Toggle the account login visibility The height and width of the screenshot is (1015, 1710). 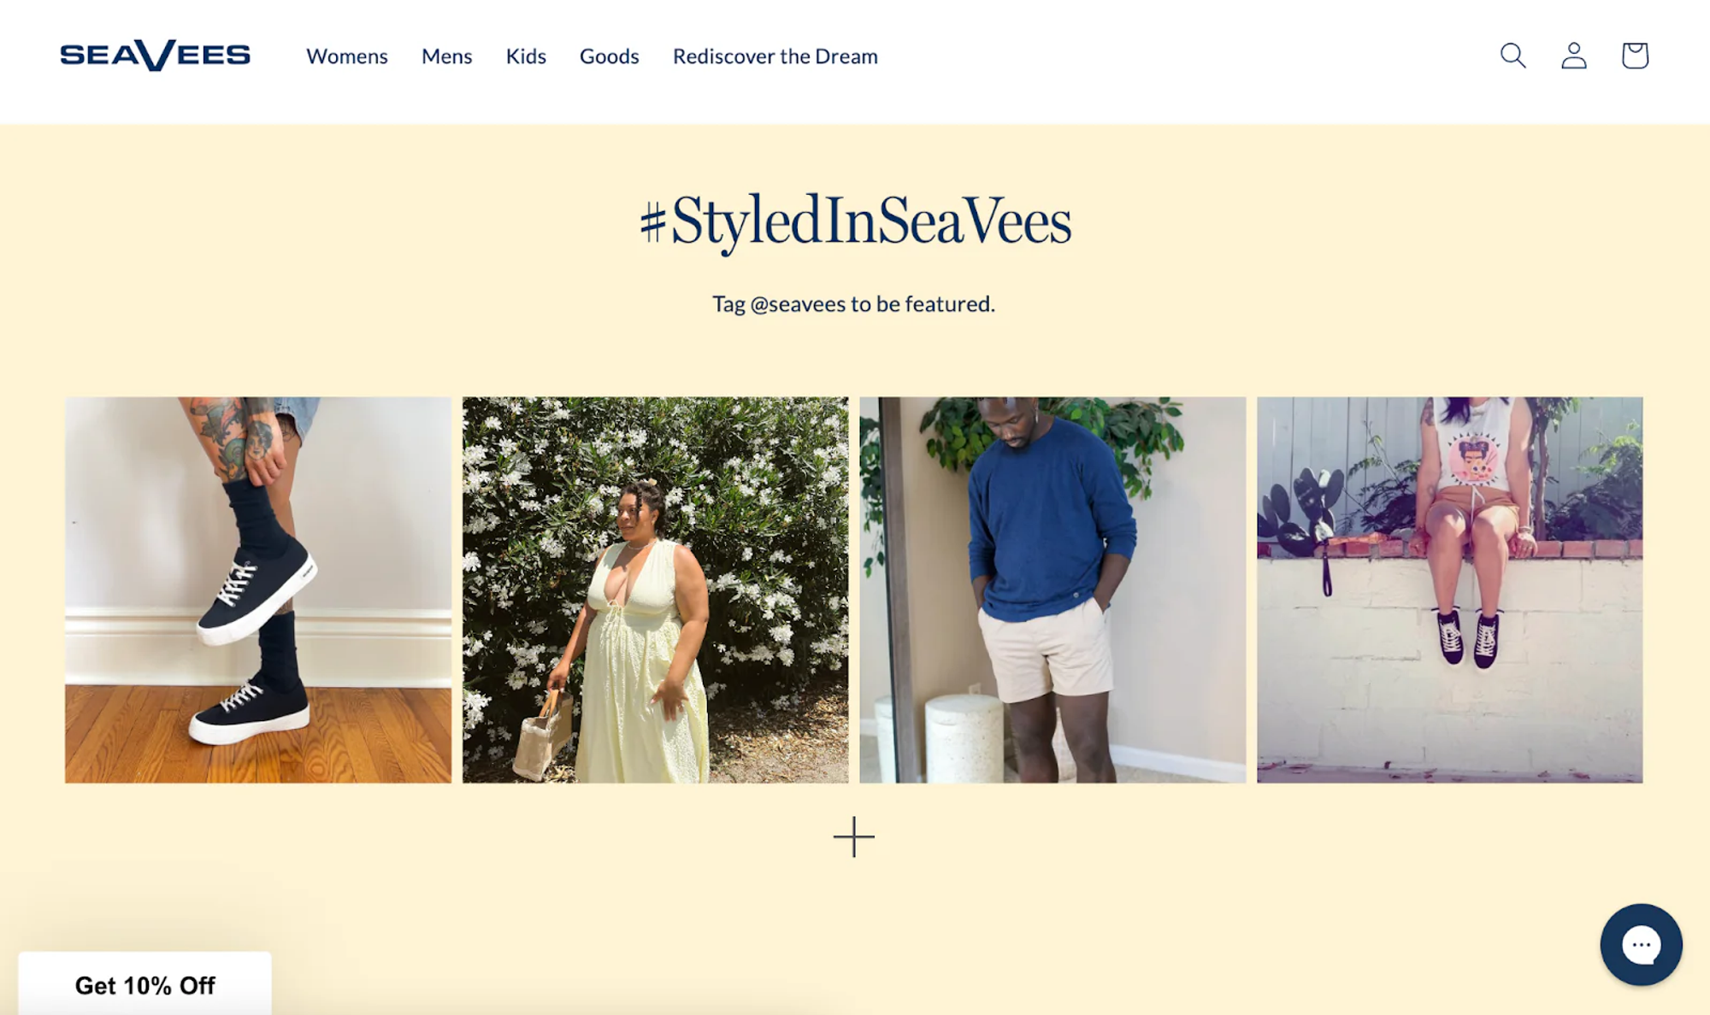point(1573,53)
